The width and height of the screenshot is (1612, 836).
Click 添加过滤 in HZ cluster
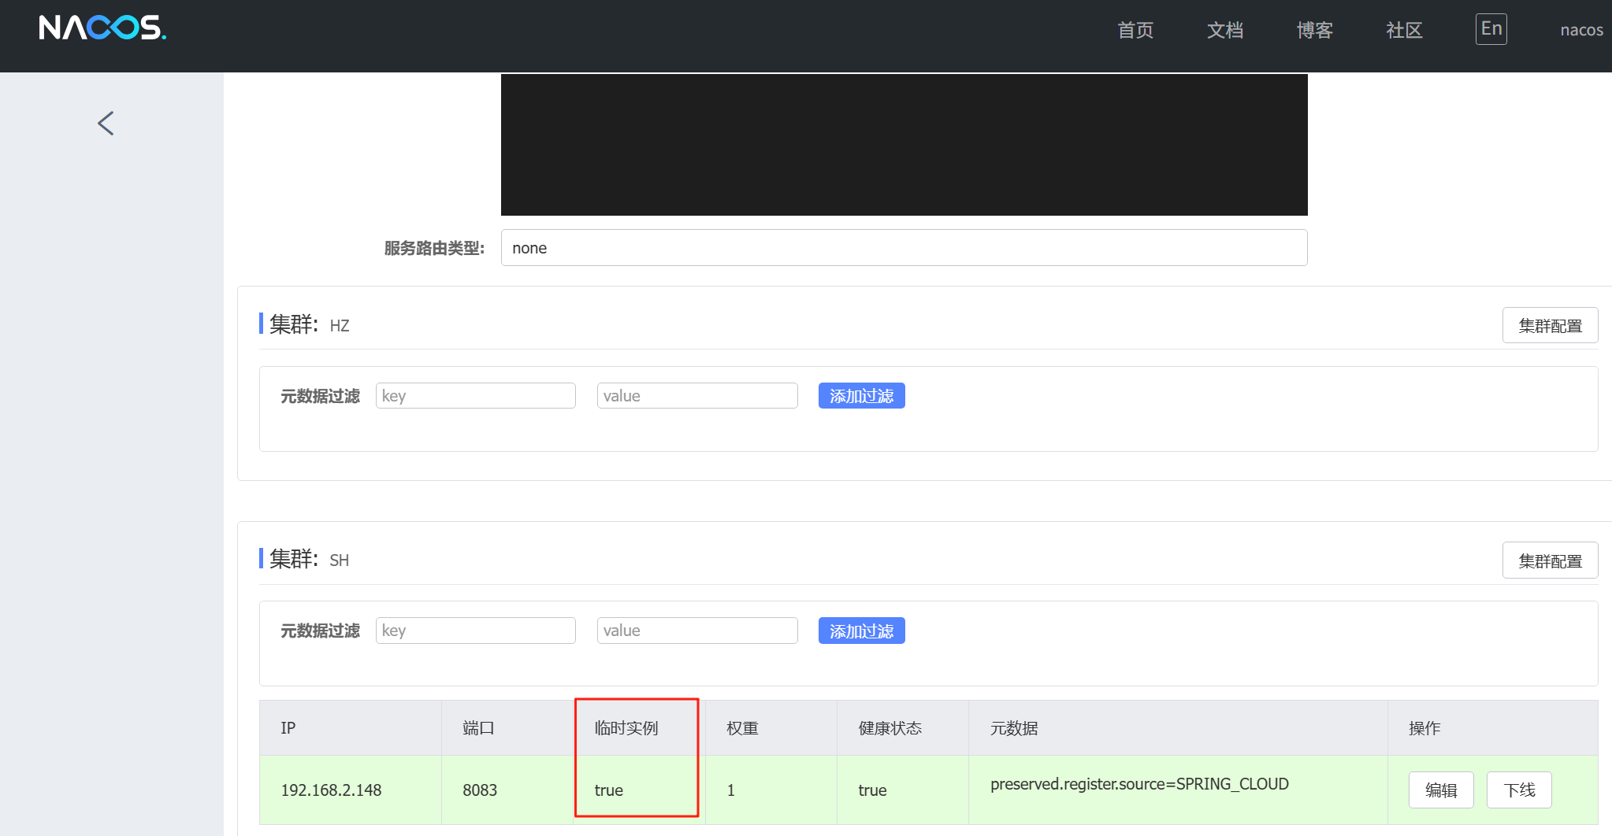point(861,396)
